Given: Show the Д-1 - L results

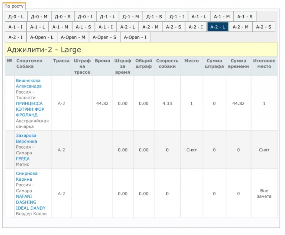Looking at the screenshot, I should point(107,17).
